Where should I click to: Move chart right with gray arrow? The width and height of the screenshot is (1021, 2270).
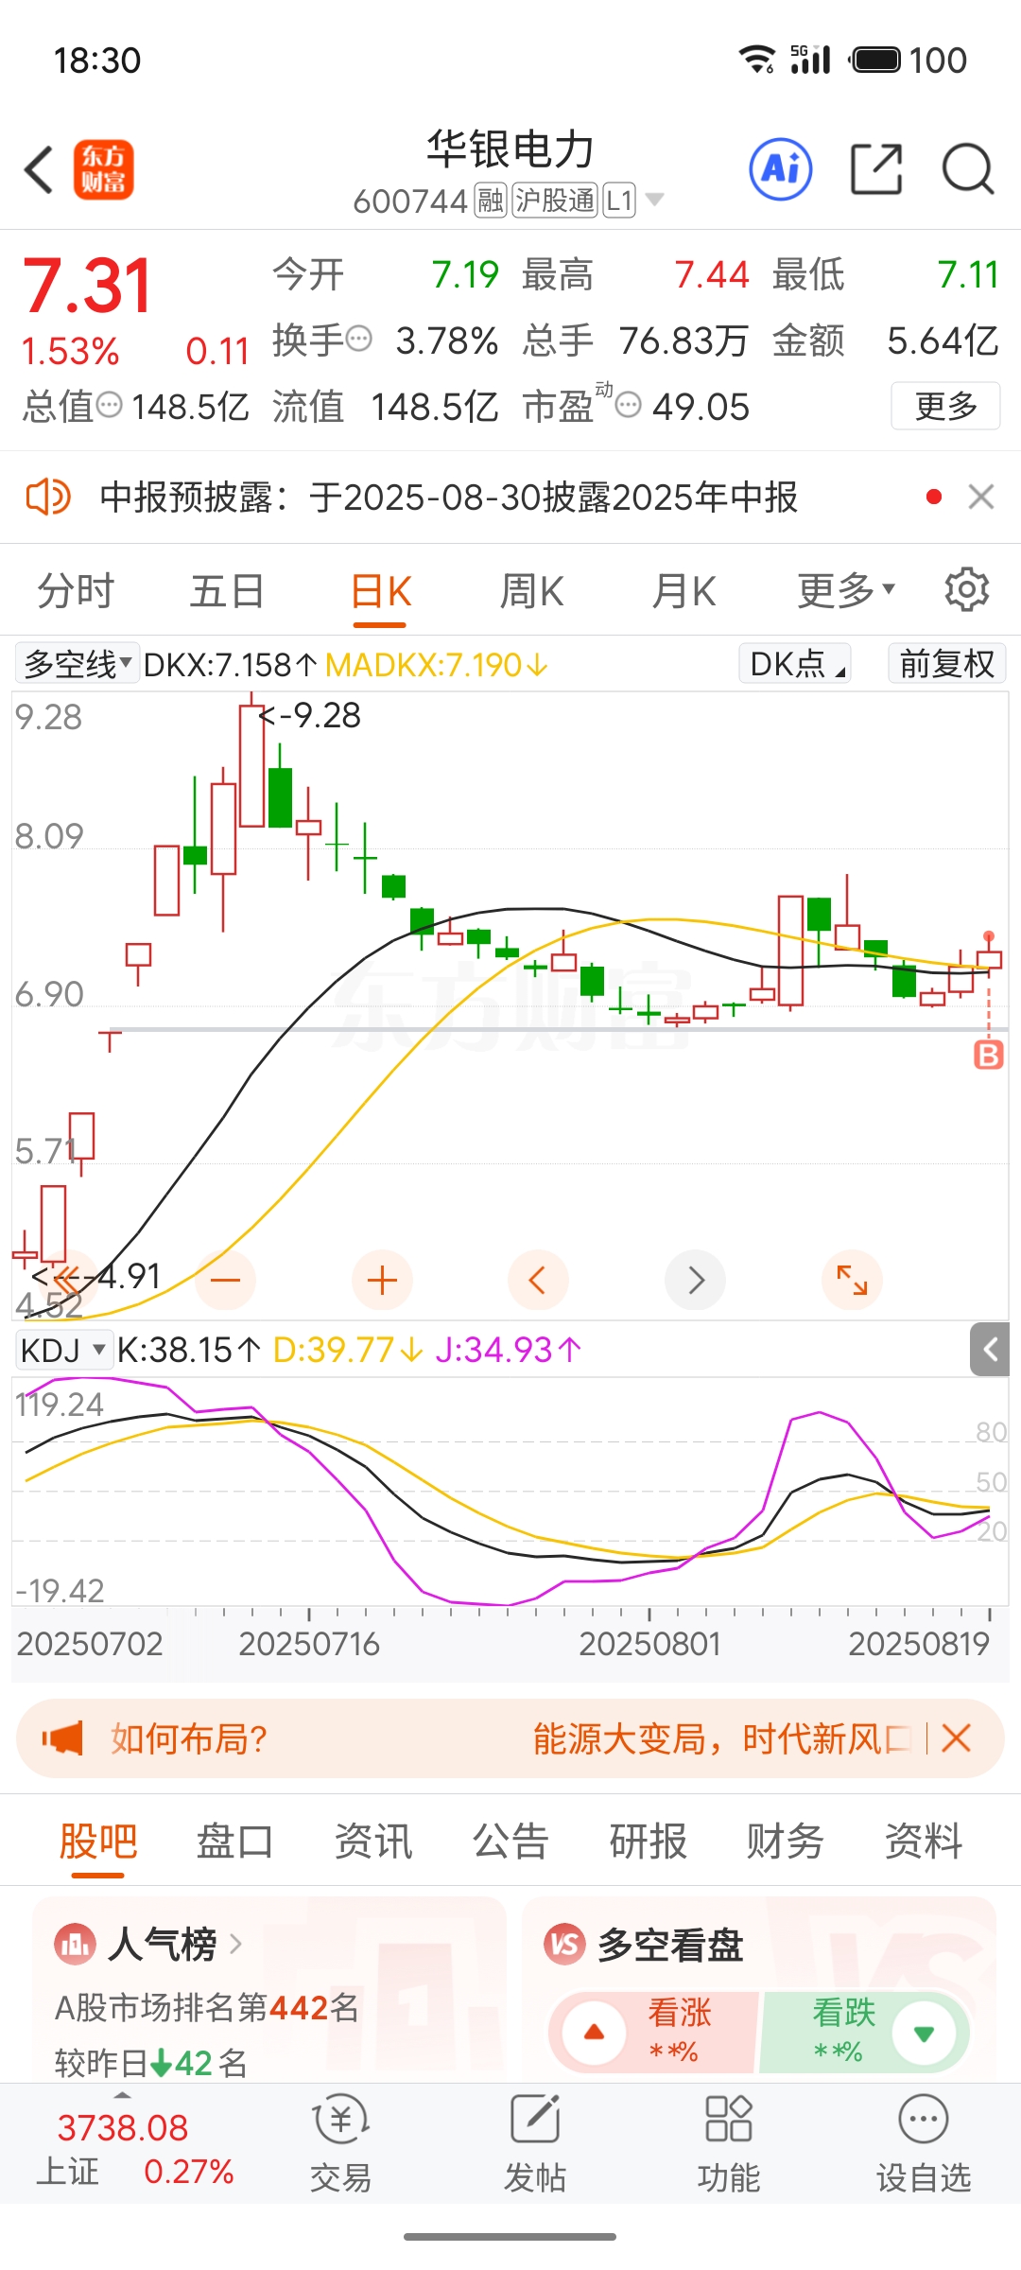tap(696, 1281)
